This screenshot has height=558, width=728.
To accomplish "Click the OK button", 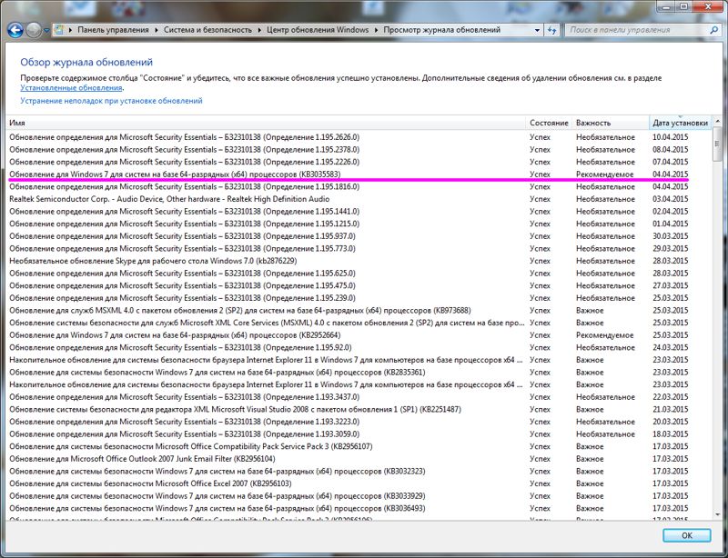I will (x=687, y=535).
